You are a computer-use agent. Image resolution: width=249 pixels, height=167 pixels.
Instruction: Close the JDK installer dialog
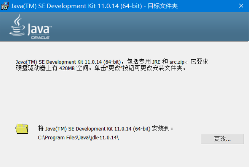click(241, 6)
